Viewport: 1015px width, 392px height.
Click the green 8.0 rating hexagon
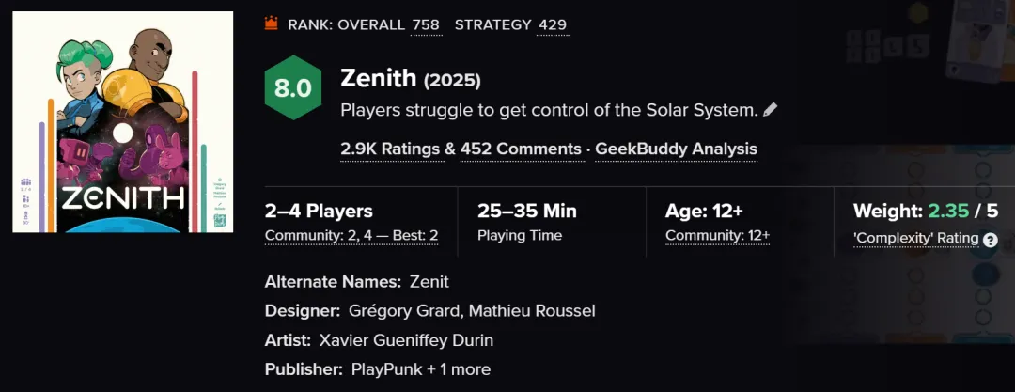(292, 89)
